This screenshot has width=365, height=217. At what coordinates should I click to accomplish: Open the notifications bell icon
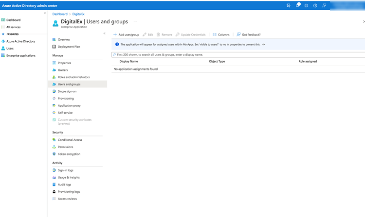point(297,5)
